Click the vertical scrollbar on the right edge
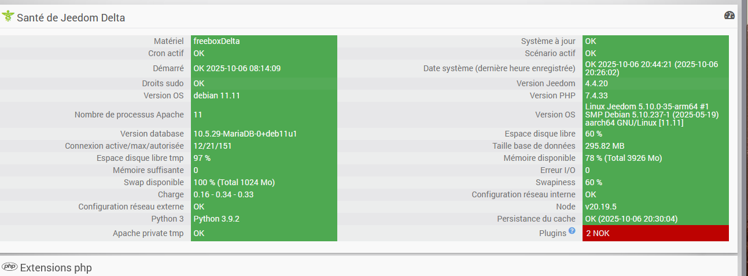Viewport: 748px width, 276px height. click(x=743, y=138)
